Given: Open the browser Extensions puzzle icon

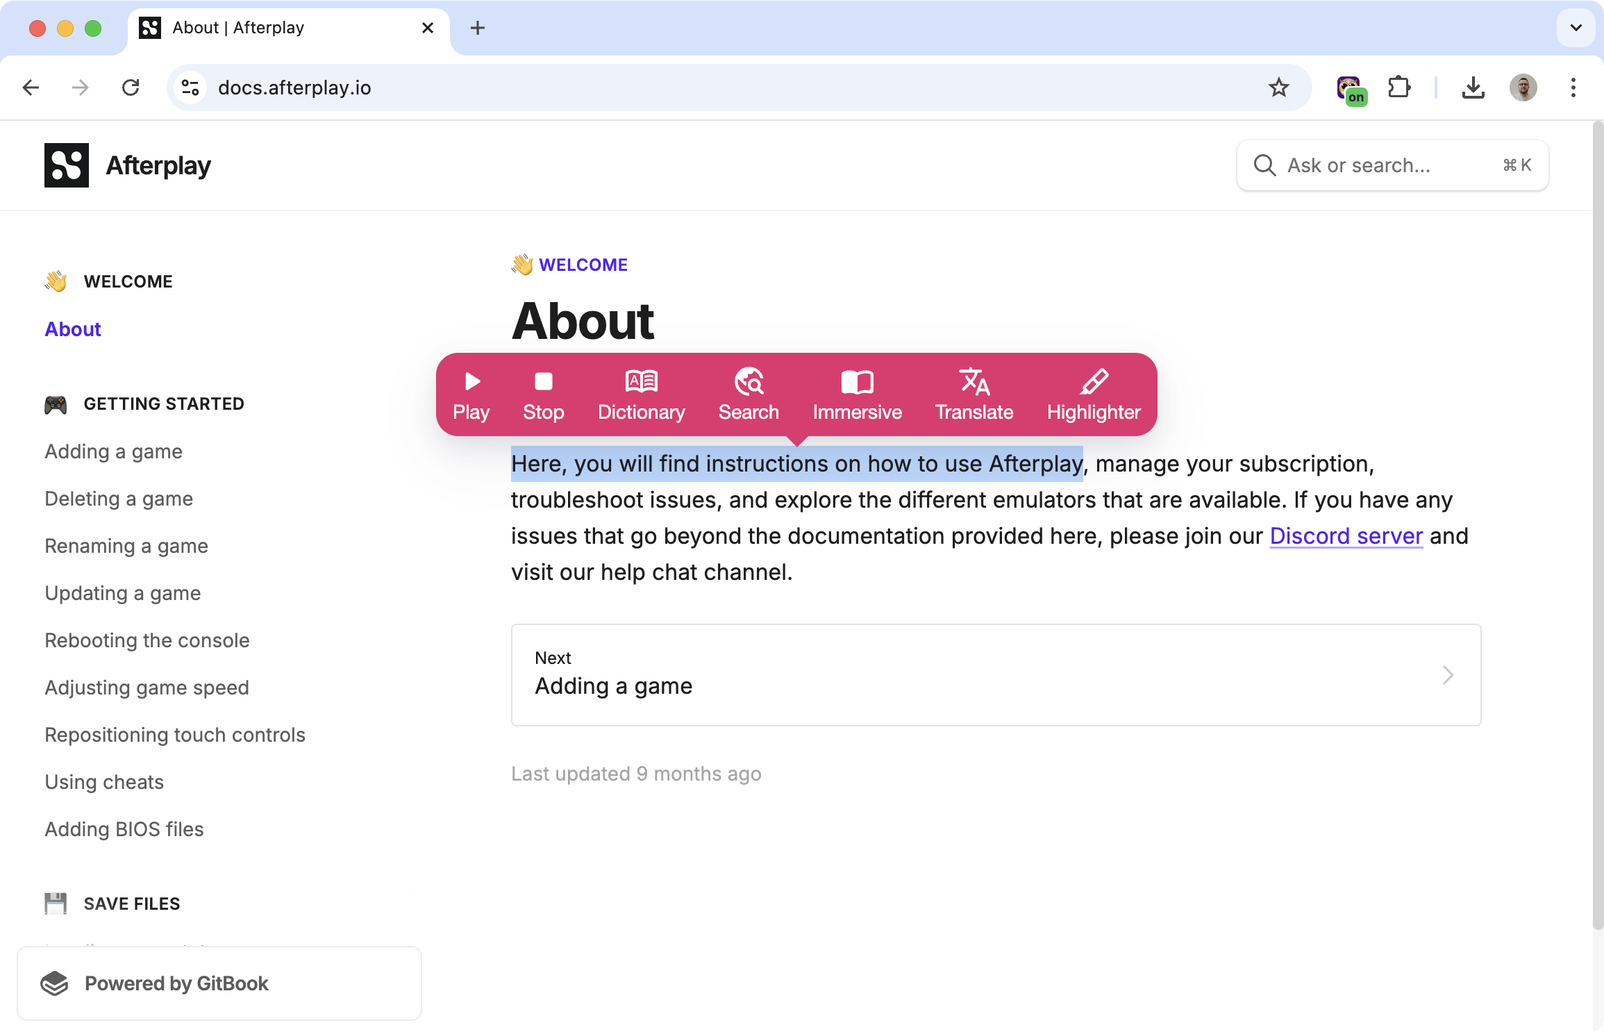Looking at the screenshot, I should pyautogui.click(x=1399, y=88).
